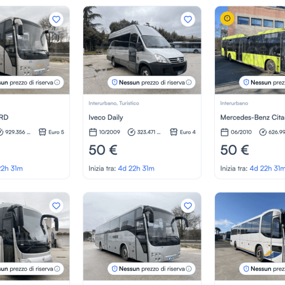Click info icon on bottom-middle coach reserve badge
Screen dimensions: 285x285
click(189, 269)
